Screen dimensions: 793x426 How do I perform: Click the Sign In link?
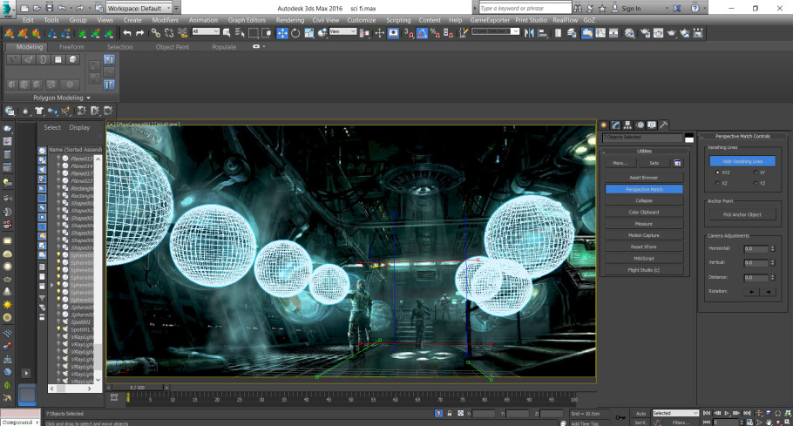pos(631,9)
